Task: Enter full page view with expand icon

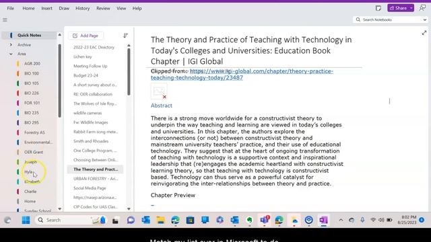Action: 424,33
